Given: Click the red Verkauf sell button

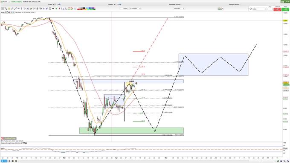Looking at the screenshot, I should (x=277, y=9).
